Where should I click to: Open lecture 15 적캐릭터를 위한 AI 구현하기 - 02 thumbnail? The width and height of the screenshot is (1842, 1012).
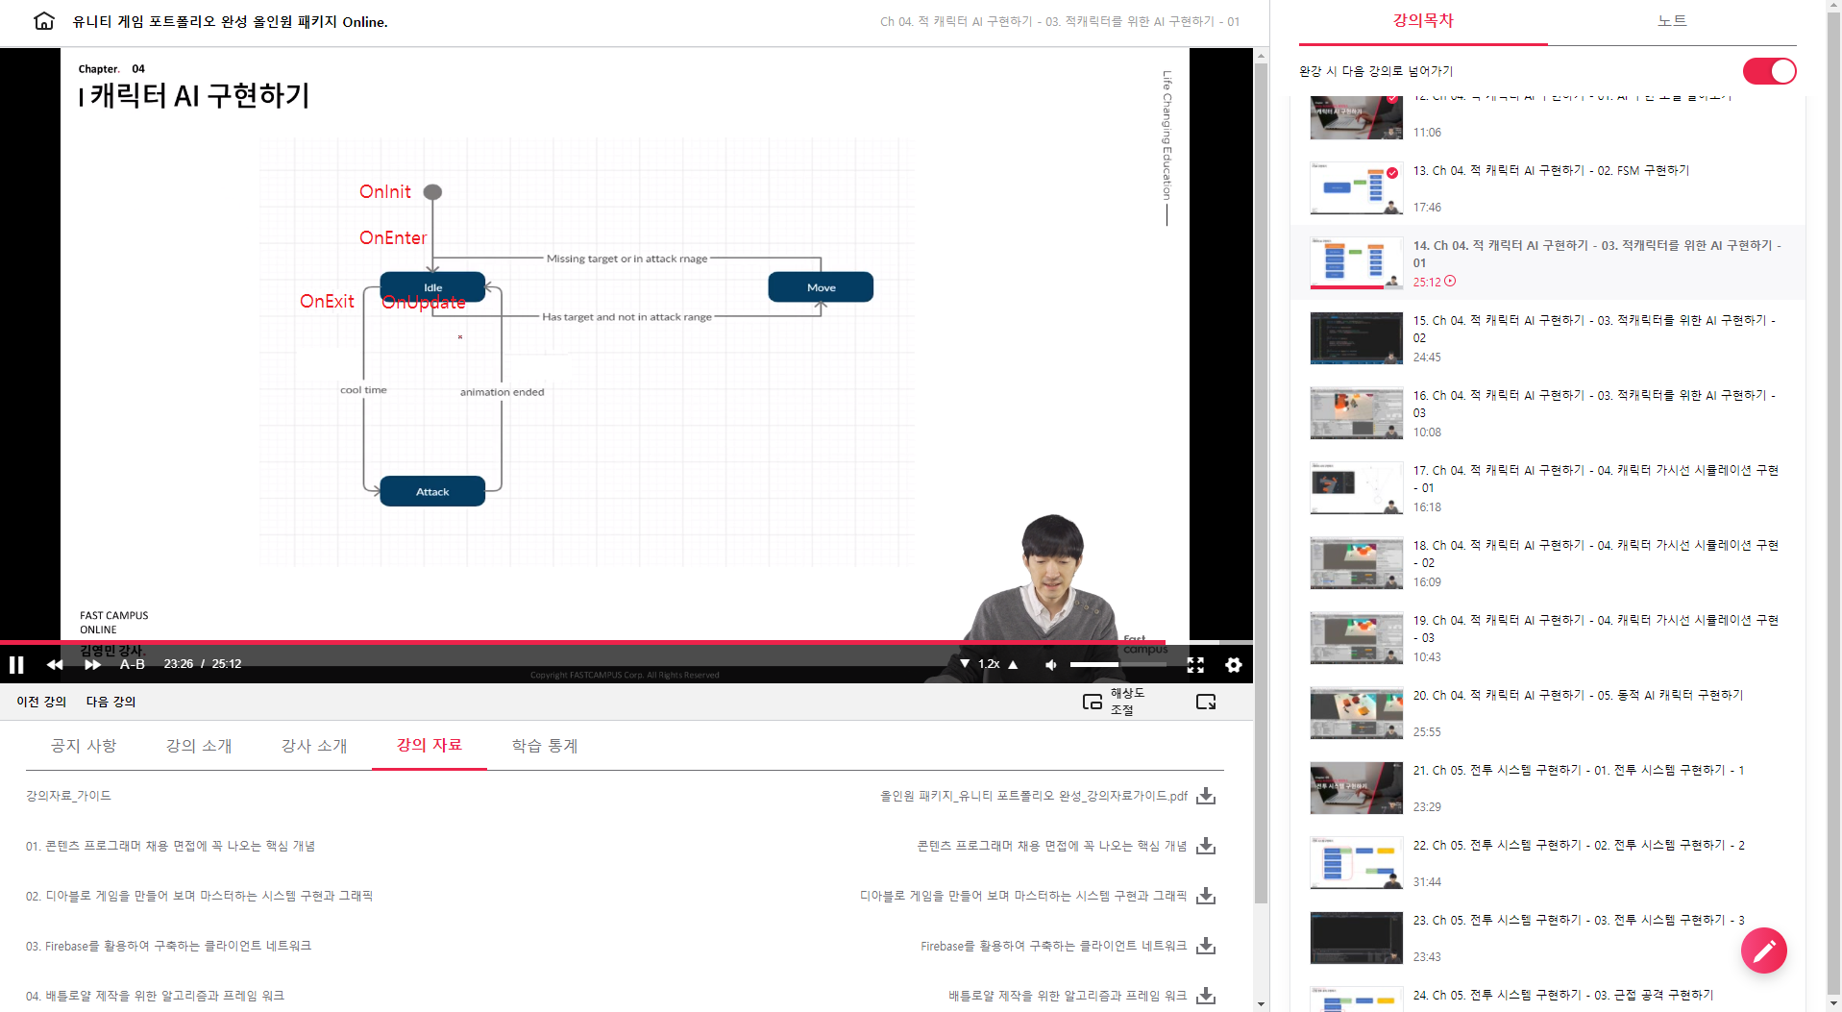click(1357, 338)
